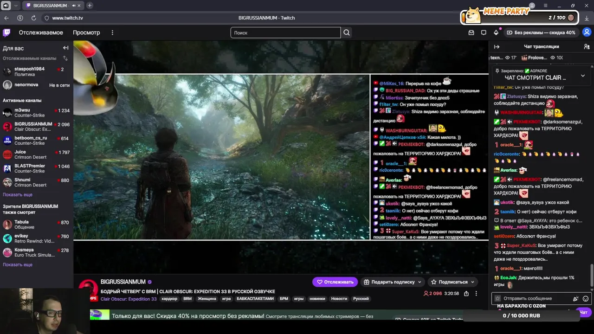Click Без рекламы — скидка 40% button
Image resolution: width=594 pixels, height=334 pixels.
pos(541,32)
